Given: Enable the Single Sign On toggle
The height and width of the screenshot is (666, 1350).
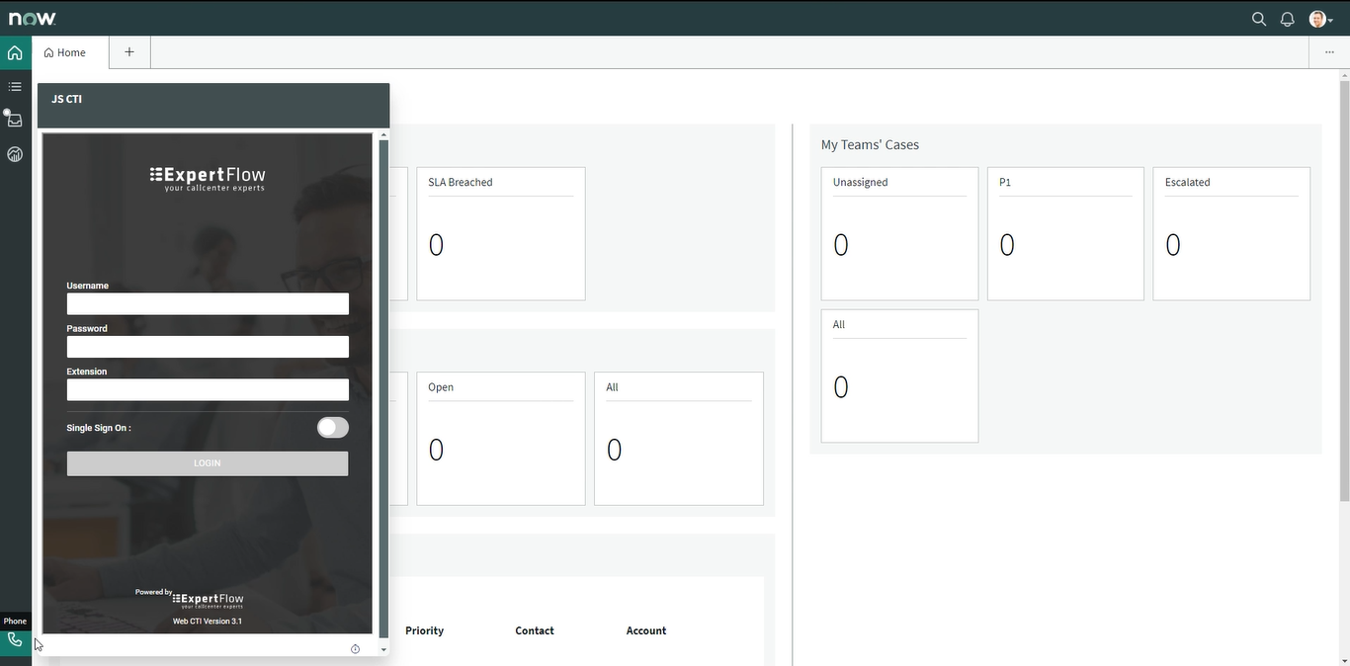Looking at the screenshot, I should click(x=332, y=428).
